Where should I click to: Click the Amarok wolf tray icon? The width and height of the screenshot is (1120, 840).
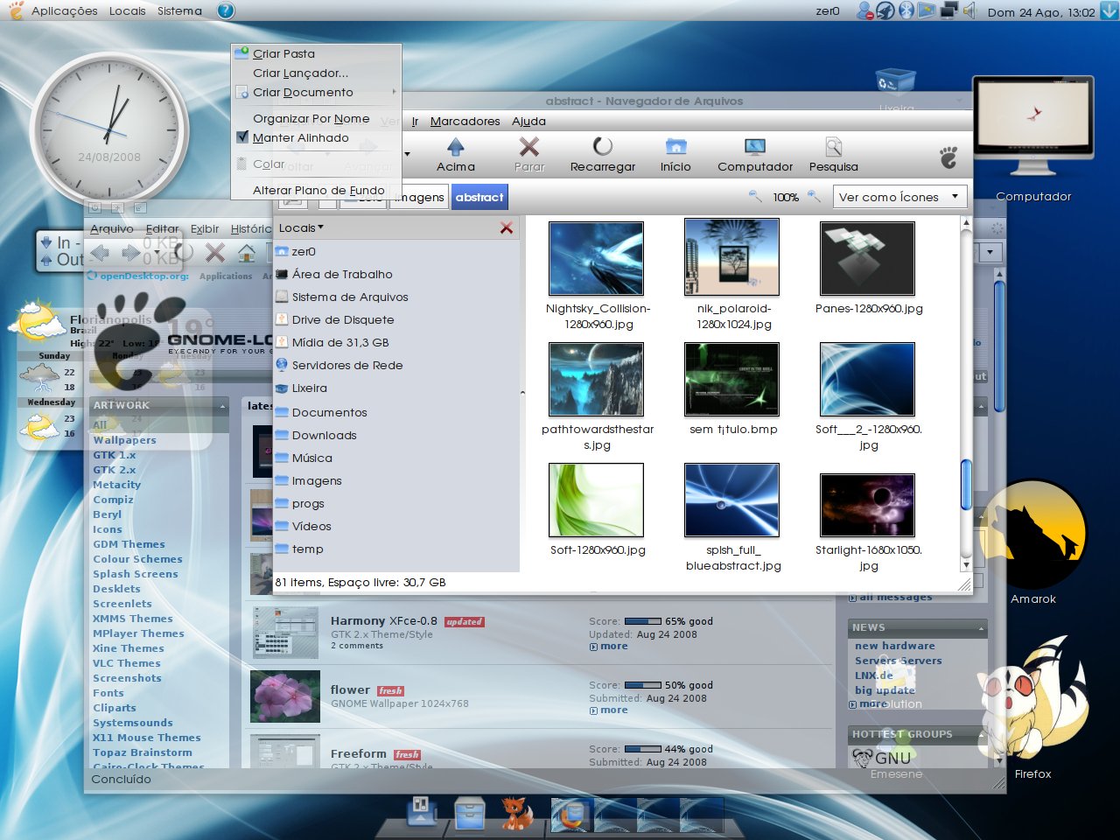885,10
